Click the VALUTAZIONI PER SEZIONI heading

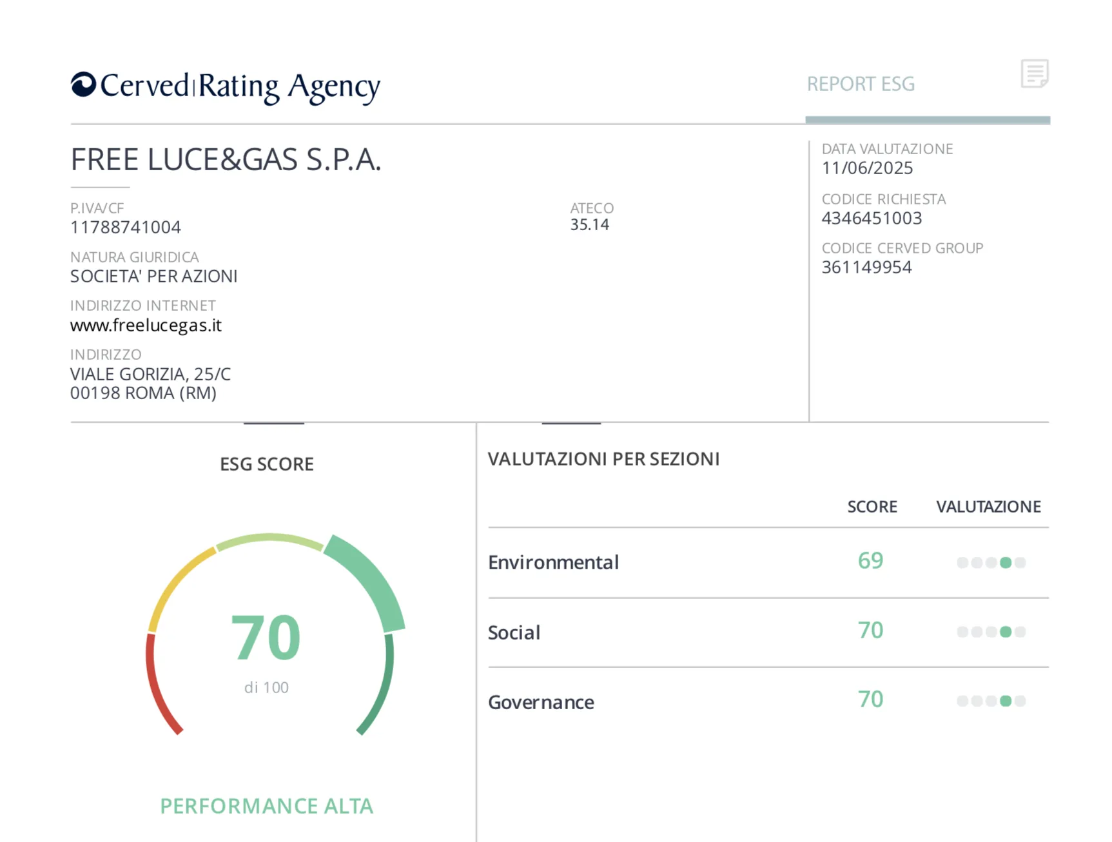603,459
